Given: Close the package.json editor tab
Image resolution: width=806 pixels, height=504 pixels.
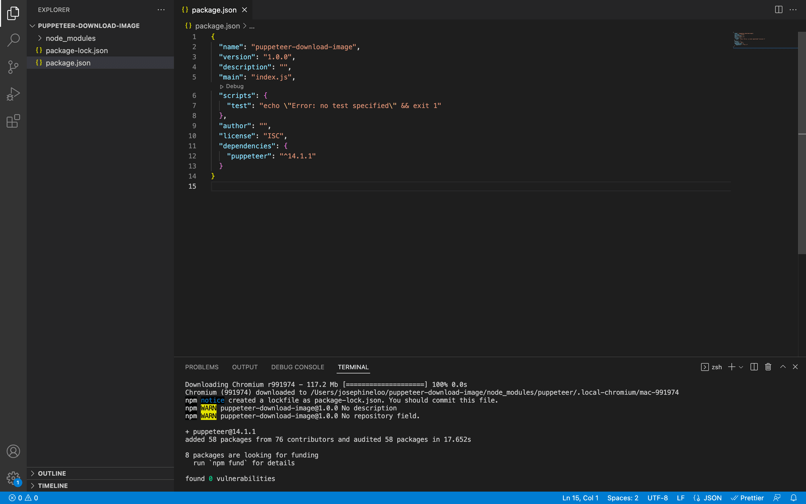Looking at the screenshot, I should [x=245, y=10].
